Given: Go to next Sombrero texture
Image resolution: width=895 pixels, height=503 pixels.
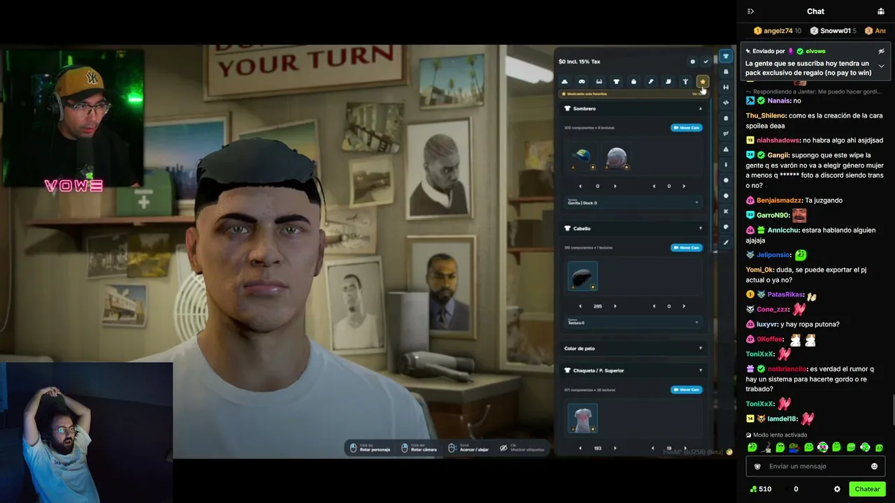Looking at the screenshot, I should [x=684, y=187].
